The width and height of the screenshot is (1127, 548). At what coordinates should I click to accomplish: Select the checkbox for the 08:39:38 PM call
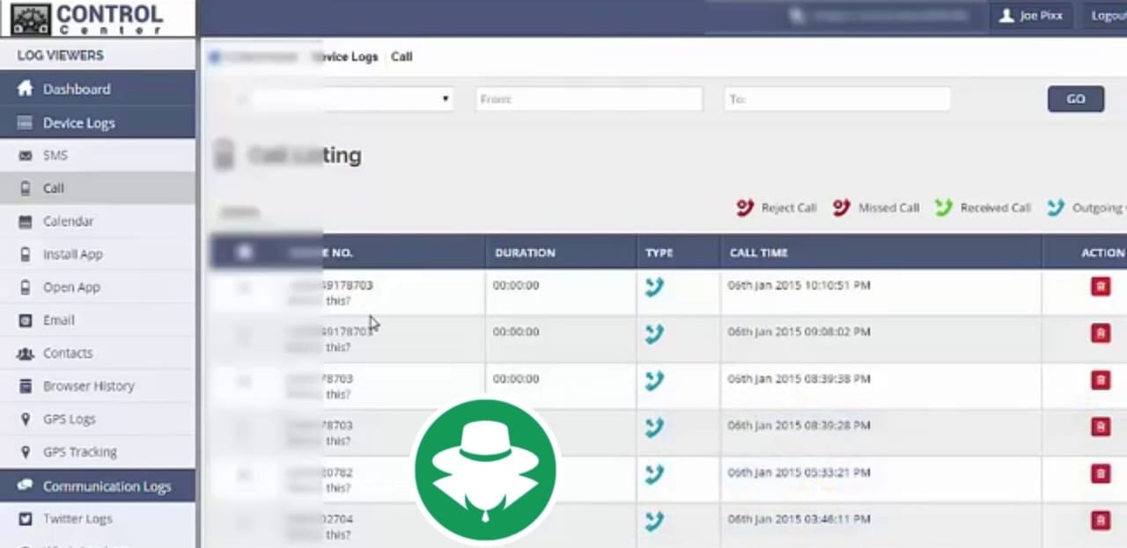tap(244, 381)
